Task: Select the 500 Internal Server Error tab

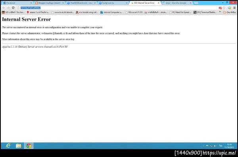Action: coord(145,3)
